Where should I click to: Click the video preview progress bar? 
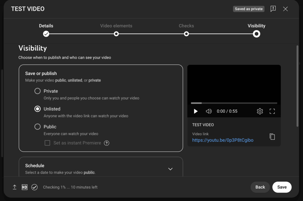234,103
